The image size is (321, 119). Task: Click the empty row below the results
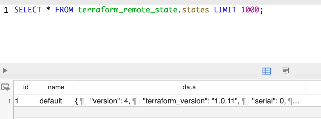point(167,112)
